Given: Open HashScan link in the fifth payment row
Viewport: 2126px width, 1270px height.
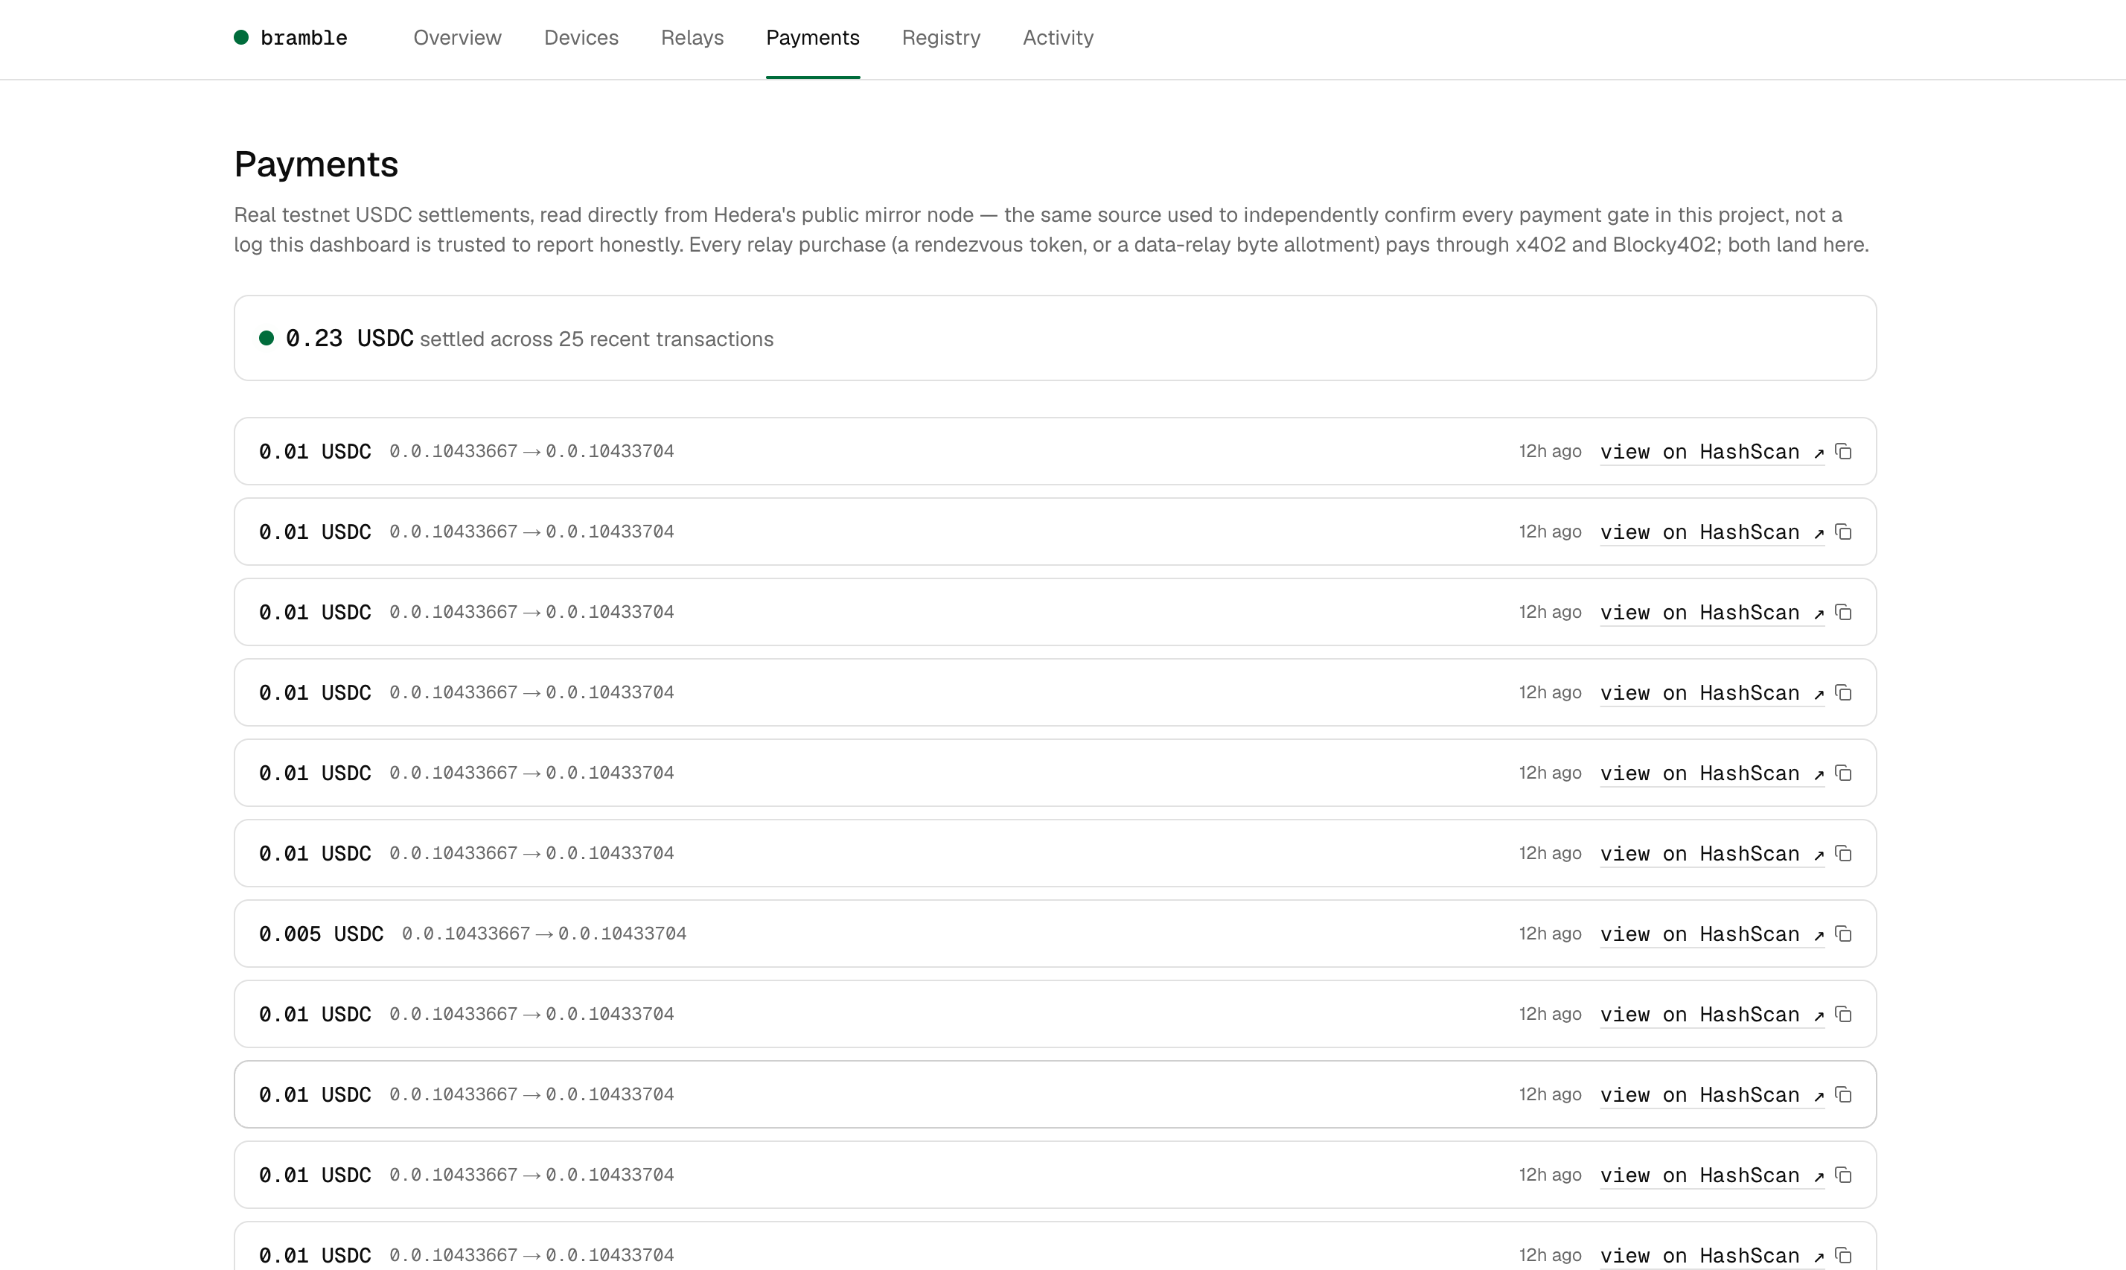Looking at the screenshot, I should tap(1712, 773).
